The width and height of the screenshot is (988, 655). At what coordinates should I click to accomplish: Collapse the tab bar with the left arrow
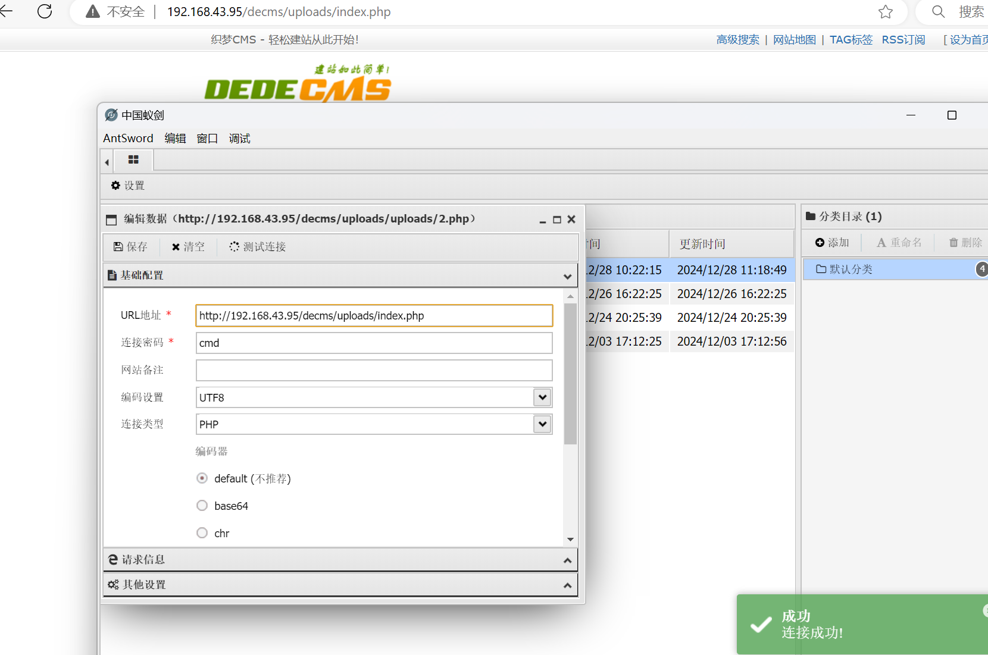[107, 162]
